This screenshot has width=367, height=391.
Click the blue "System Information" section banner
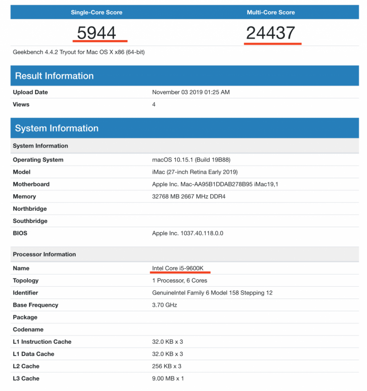point(185,128)
